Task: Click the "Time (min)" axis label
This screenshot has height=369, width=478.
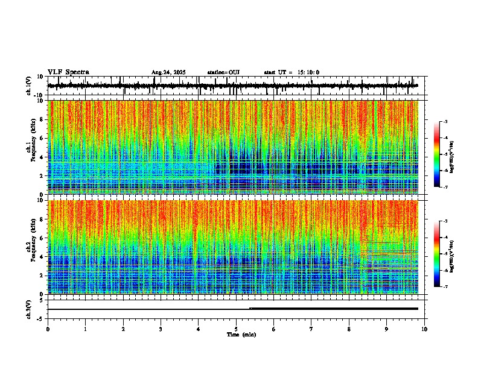Action: [241, 335]
